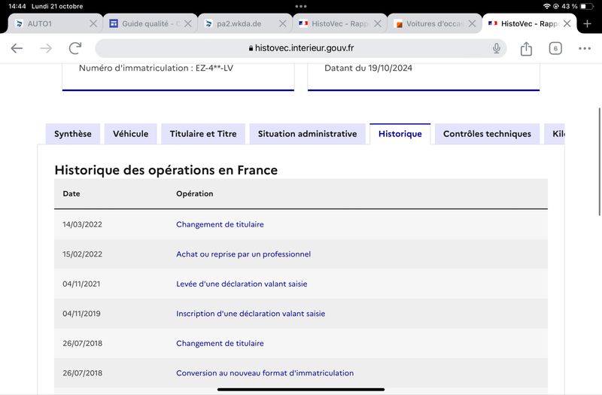
Task: Tap the Wi-Fi status icon
Action: (x=547, y=6)
